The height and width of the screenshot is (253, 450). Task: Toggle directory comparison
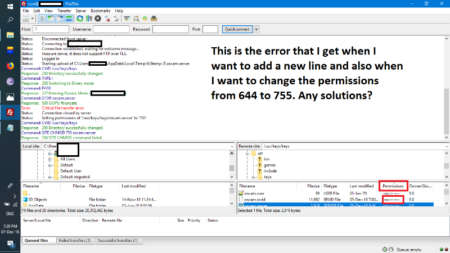point(136,19)
